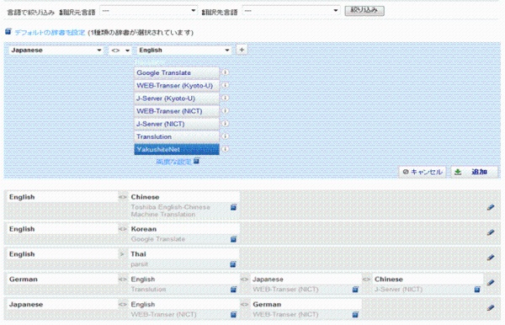Edit the German-English-Japanese-Chinese path
The height and width of the screenshot is (325, 505).
pos(491,283)
